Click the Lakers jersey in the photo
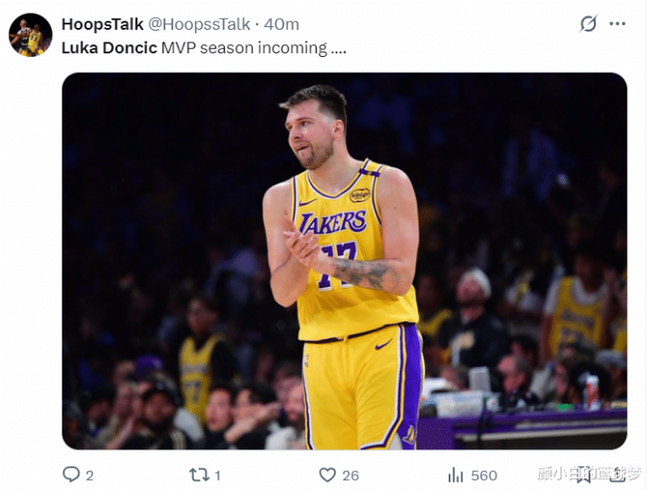Image resolution: width=649 pixels, height=490 pixels. click(x=346, y=244)
